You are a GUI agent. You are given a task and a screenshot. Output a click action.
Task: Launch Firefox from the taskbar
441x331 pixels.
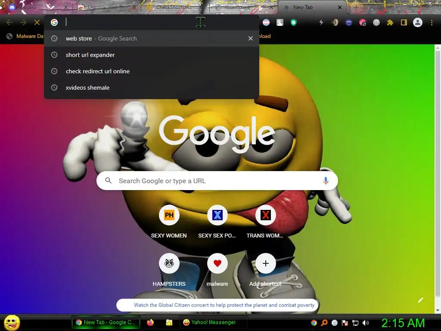coord(150,322)
